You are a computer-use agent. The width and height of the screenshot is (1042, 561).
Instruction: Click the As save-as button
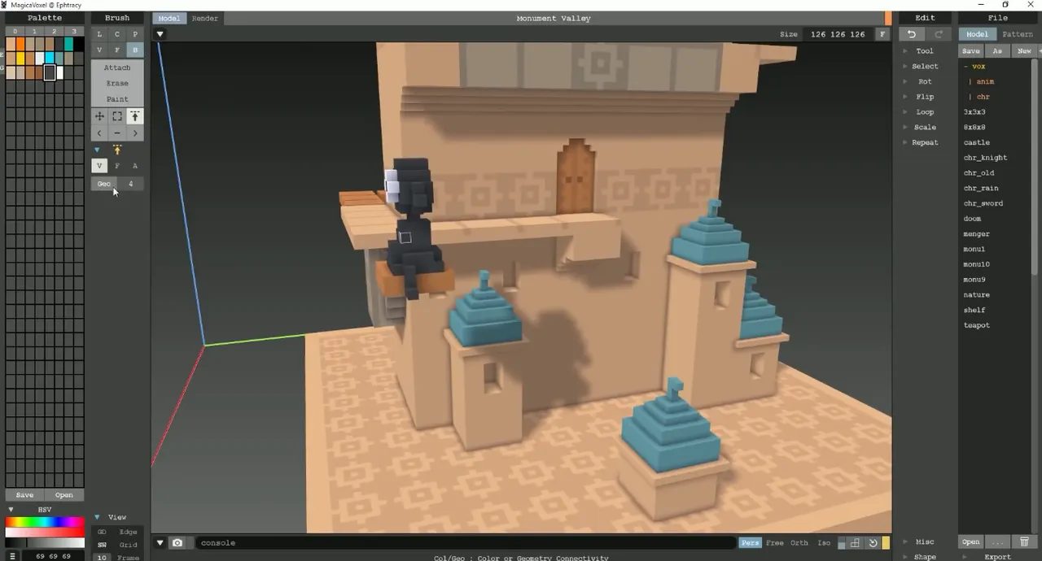[997, 50]
